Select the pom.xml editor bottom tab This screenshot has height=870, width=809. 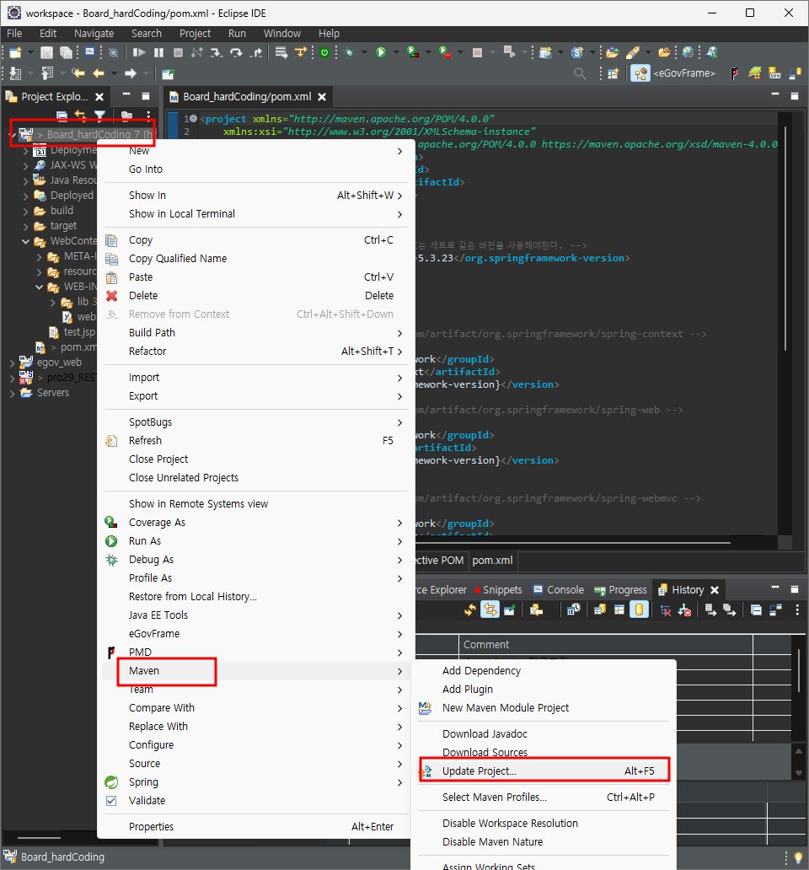coord(492,561)
